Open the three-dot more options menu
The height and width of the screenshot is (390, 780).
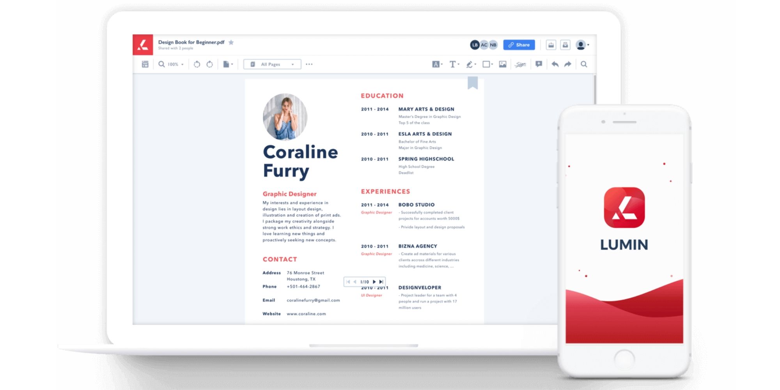click(309, 64)
